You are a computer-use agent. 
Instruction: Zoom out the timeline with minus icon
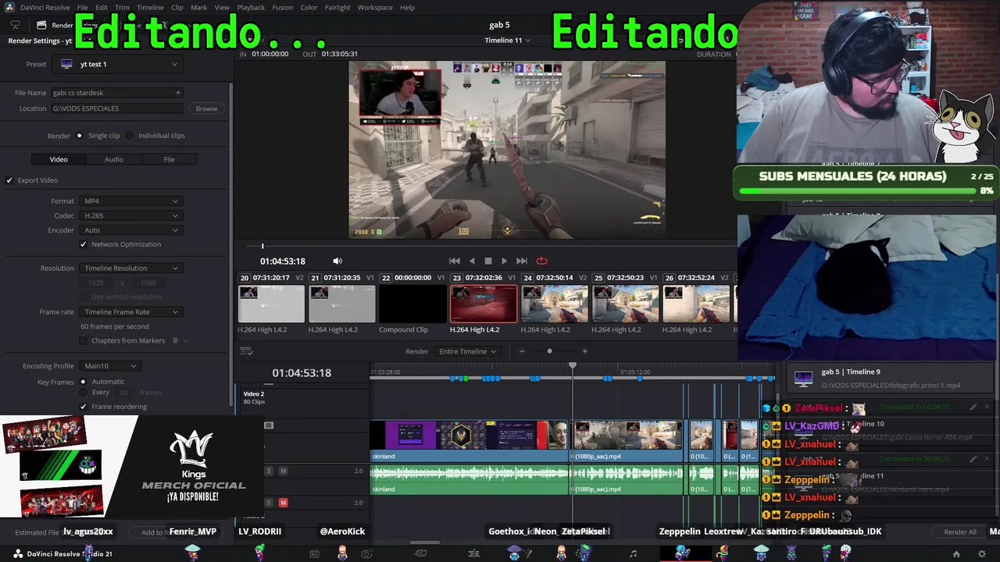point(522,351)
